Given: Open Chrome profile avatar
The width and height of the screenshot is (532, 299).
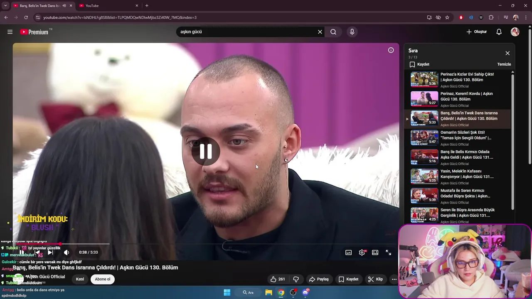Looking at the screenshot, I should click(x=516, y=17).
